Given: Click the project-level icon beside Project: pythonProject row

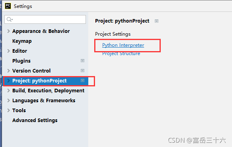Looking at the screenshot, I should [x=82, y=80].
